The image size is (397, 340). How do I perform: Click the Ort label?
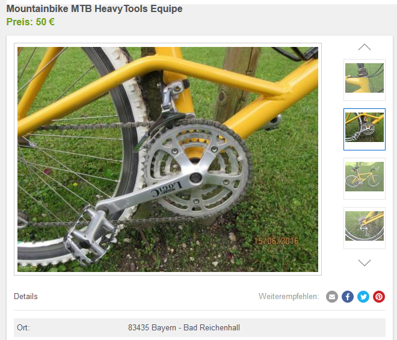(x=23, y=327)
